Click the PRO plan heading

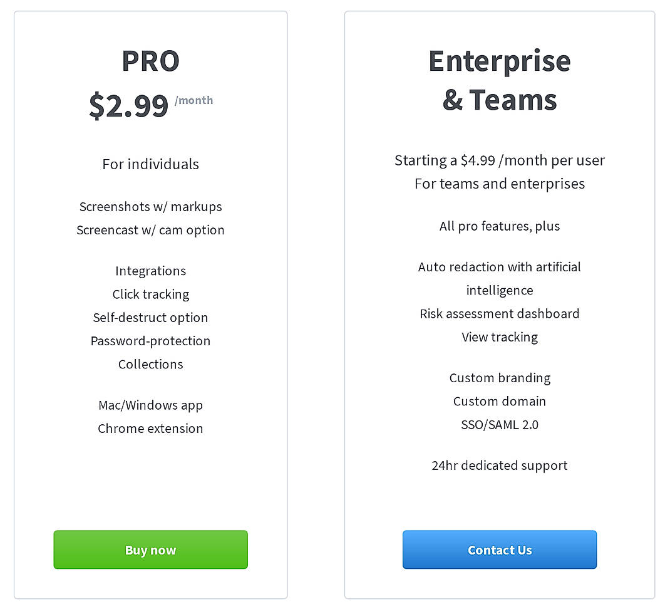[x=150, y=61]
